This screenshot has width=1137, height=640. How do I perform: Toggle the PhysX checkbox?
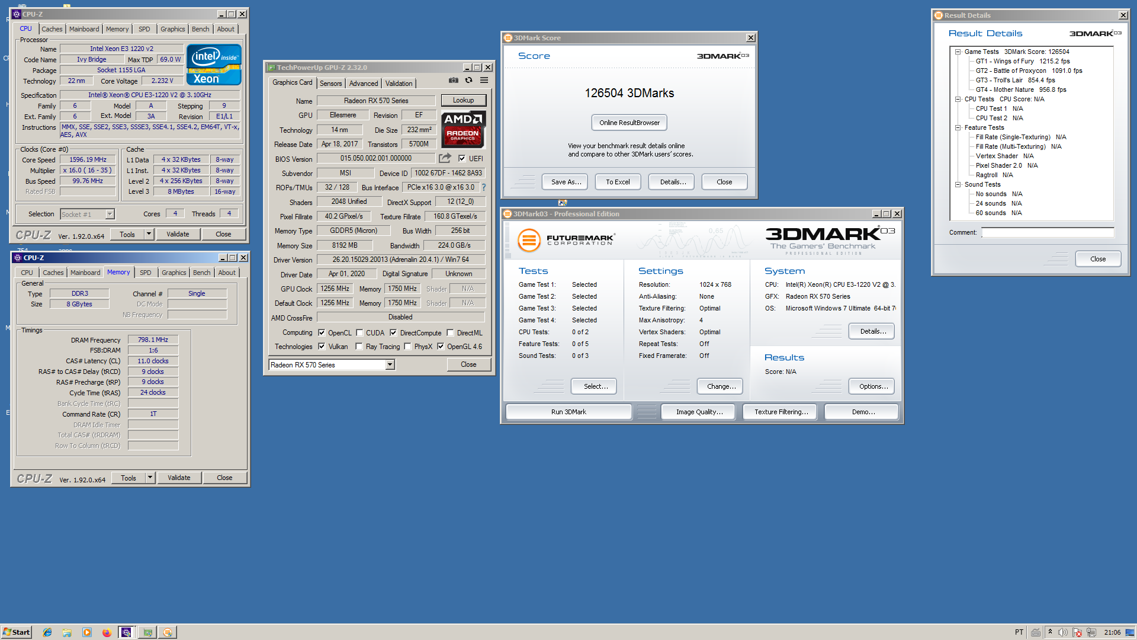pyautogui.click(x=407, y=346)
